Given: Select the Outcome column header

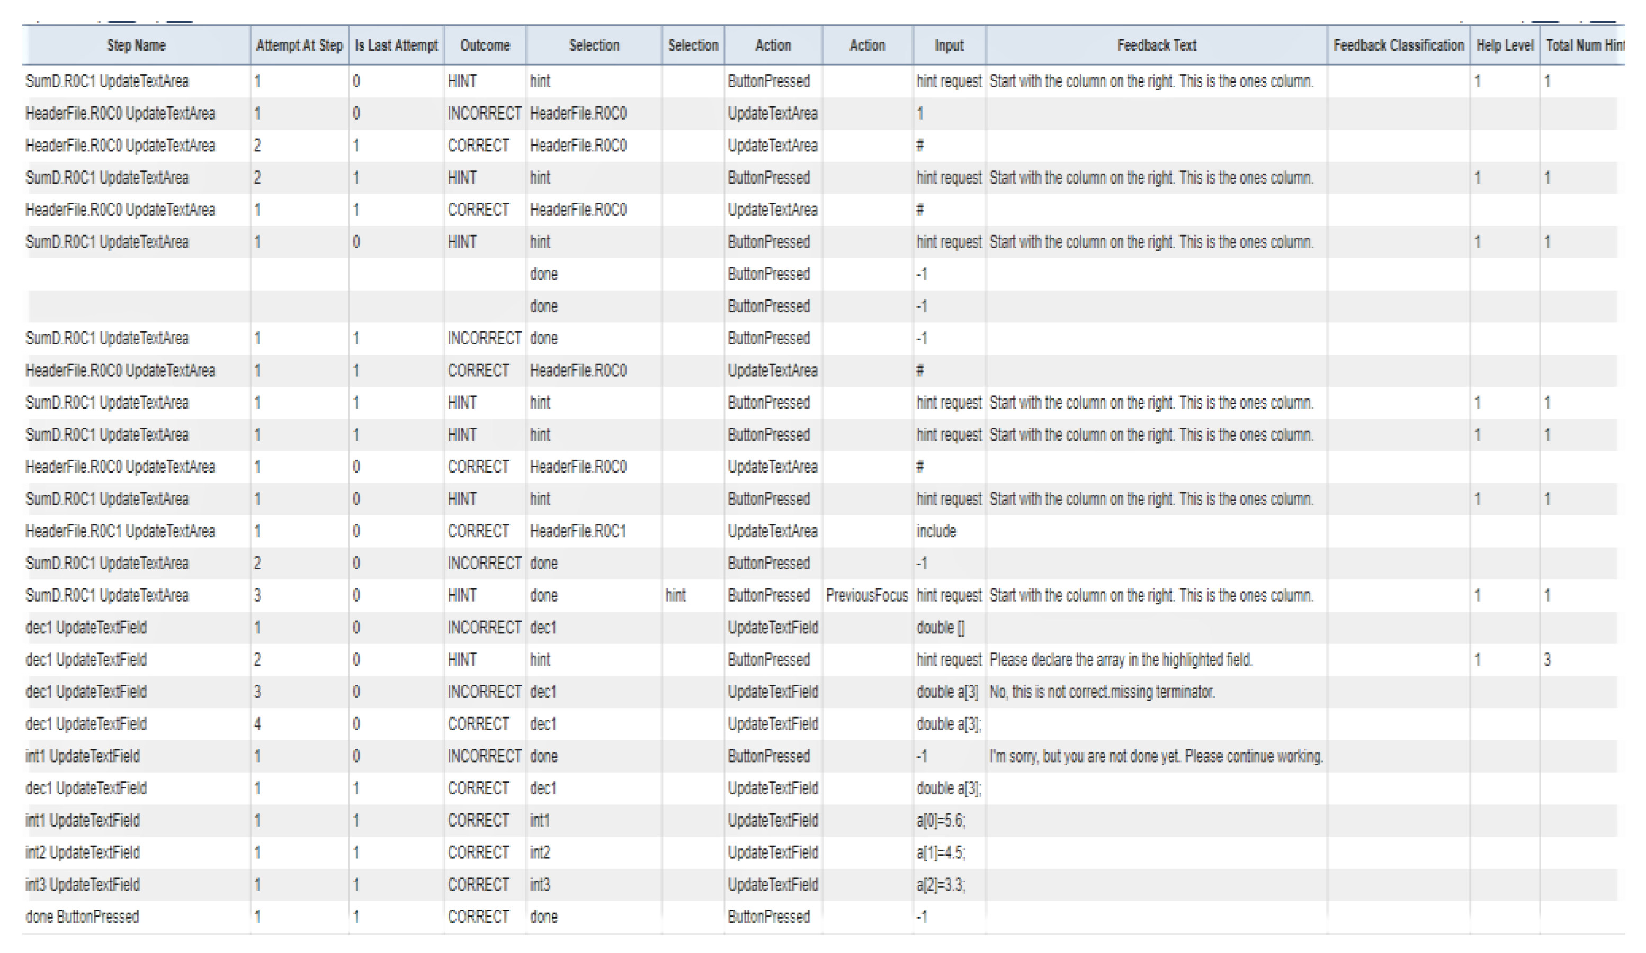Looking at the screenshot, I should point(484,45).
